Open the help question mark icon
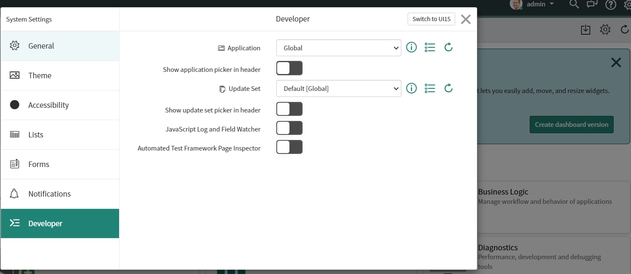Viewport: 631px width, 274px height. coord(610,4)
